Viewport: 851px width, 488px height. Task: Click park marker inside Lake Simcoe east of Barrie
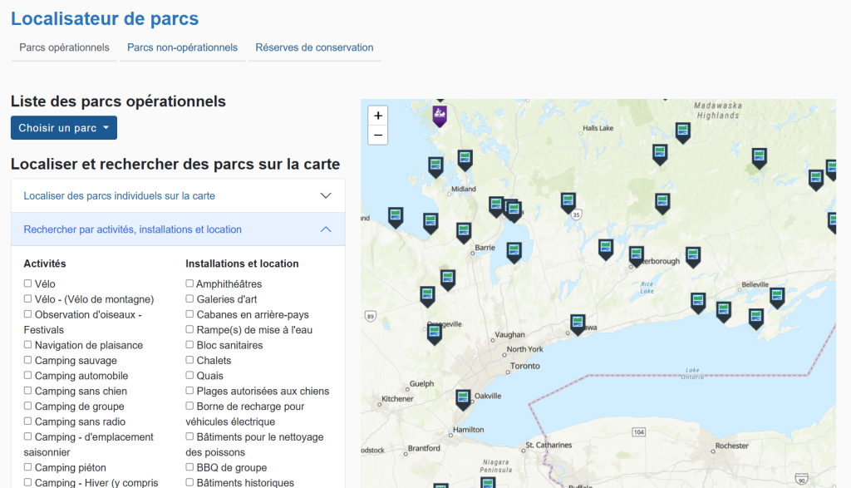tap(514, 253)
